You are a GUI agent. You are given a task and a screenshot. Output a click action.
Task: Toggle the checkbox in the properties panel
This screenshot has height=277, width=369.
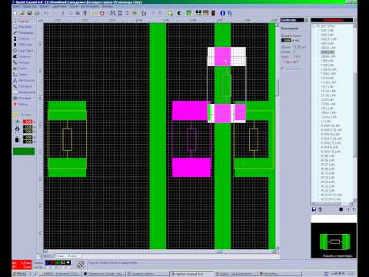(283, 68)
